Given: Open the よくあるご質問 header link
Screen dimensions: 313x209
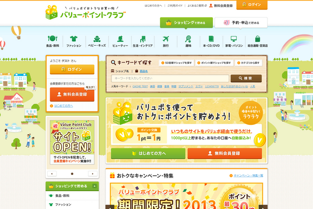Looking at the screenshot, I should click(197, 6).
